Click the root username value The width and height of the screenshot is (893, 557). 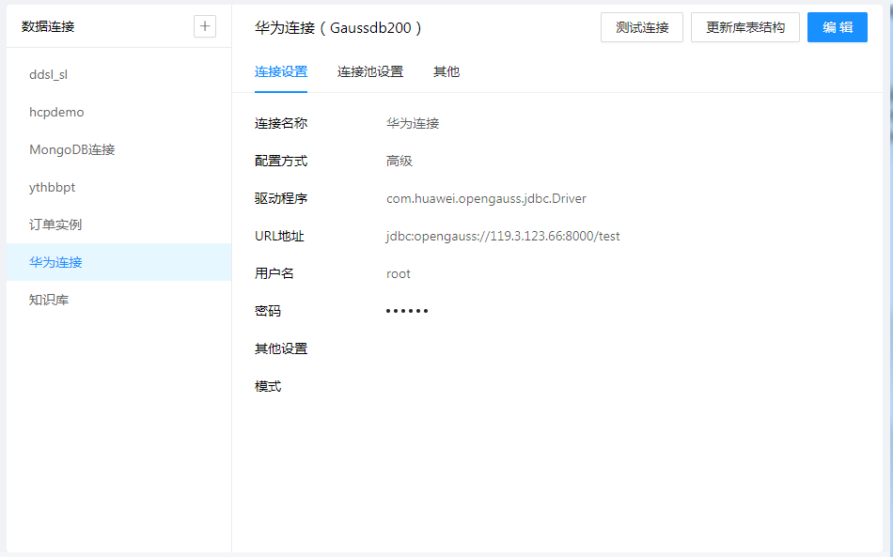pos(399,273)
